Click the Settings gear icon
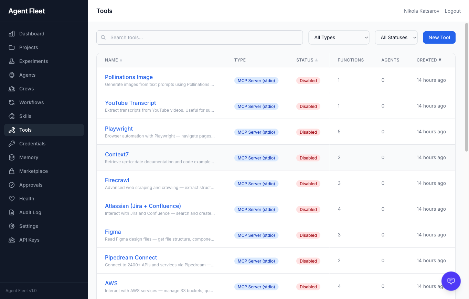 [x=12, y=226]
